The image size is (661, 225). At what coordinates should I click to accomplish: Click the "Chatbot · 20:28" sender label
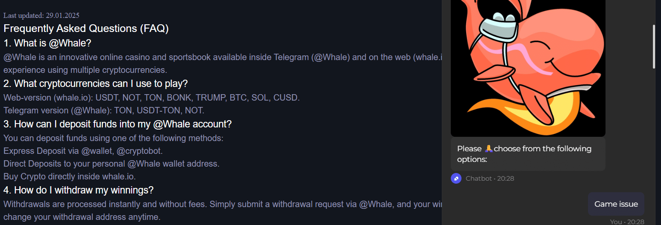(x=490, y=179)
